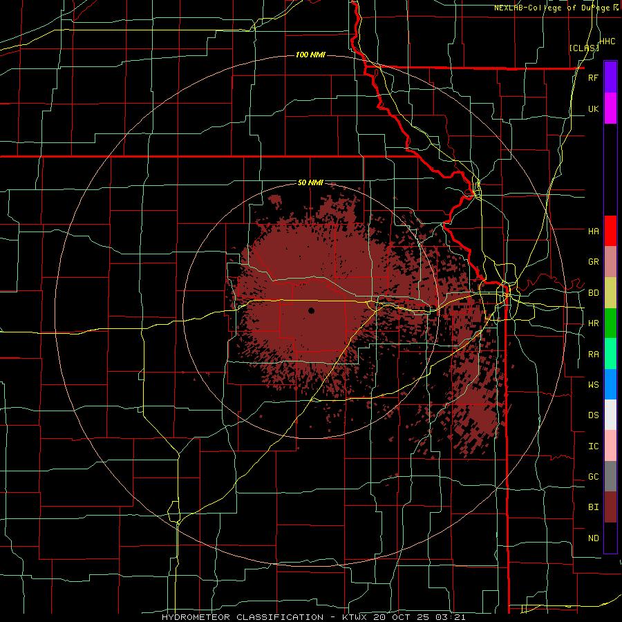Click the BI legend label

click(x=593, y=507)
